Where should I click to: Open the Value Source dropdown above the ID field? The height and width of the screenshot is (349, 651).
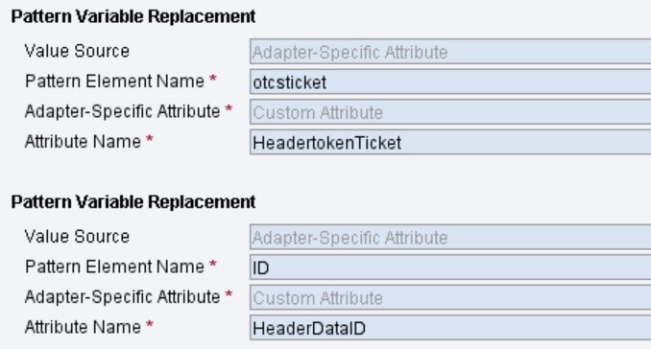tap(450, 238)
